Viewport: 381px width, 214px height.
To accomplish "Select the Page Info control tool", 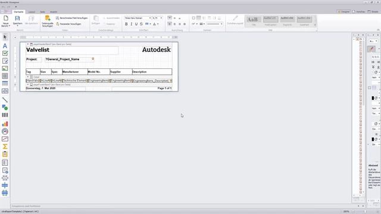I will point(5,171).
